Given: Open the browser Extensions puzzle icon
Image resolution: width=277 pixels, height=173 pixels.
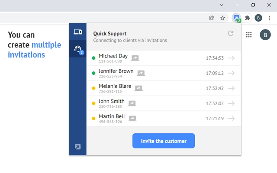Looking at the screenshot, I should click(x=247, y=18).
